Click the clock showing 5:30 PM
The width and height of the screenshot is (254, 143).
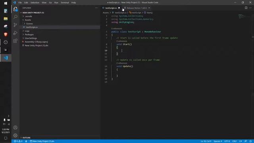tap(6, 129)
